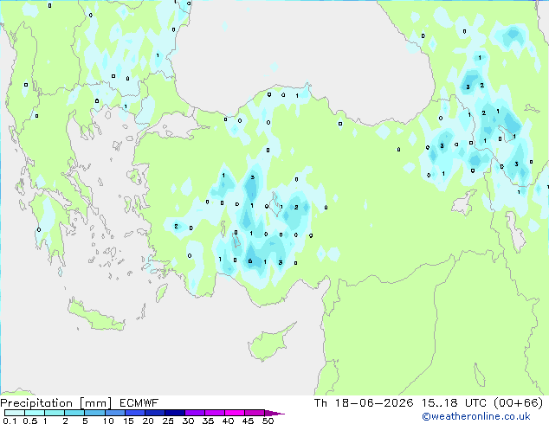Pick the 15–20 mm legend swatch

(134, 413)
